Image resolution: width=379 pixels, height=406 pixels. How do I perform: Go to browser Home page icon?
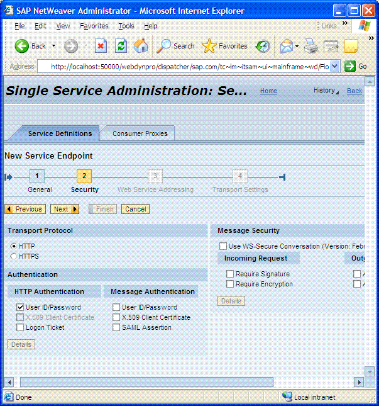click(x=141, y=46)
